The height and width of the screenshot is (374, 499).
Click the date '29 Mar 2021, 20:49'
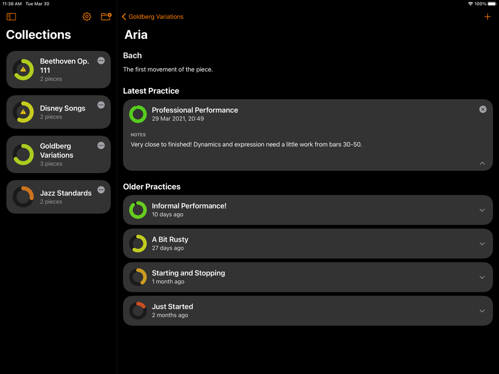coord(178,119)
